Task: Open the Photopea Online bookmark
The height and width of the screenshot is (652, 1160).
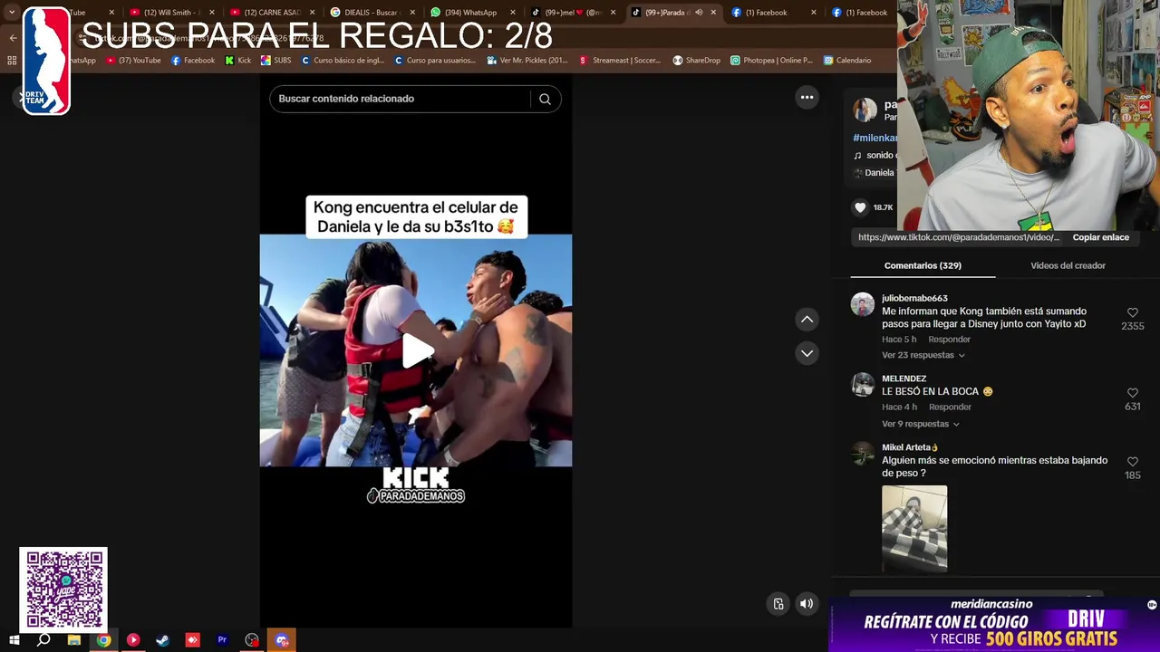Action: (771, 61)
